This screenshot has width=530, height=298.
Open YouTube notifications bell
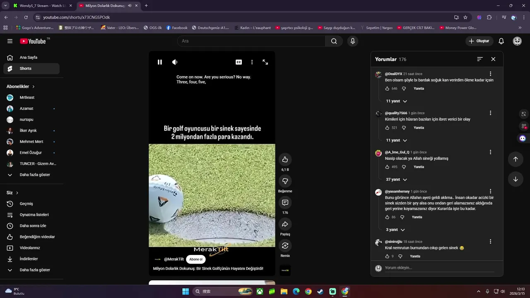[x=501, y=41]
